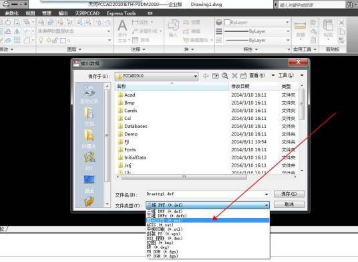This screenshot has height=262, width=358.
Task: Click the search web magnifier icon
Action: (x=224, y=76)
